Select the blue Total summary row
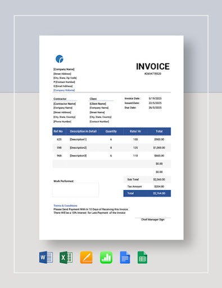 point(147,193)
